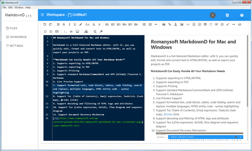Collapse the heading fold arrow on line 1
Image resolution: width=252 pixels, height=151 pixels.
(x=51, y=38)
